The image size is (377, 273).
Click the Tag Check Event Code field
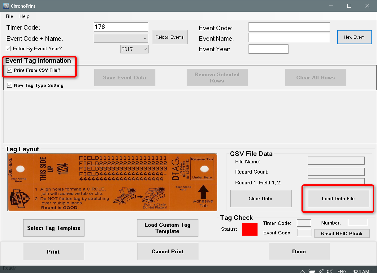pyautogui.click(x=304, y=233)
